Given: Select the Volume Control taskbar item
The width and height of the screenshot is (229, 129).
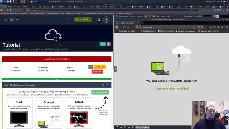Looking at the screenshot, I should [x=54, y=1].
